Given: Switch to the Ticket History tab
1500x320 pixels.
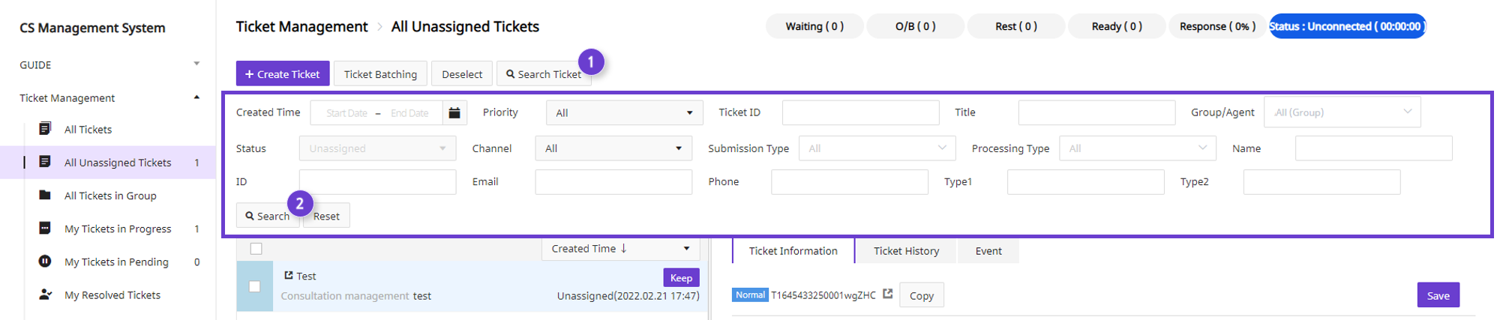Looking at the screenshot, I should click(906, 251).
